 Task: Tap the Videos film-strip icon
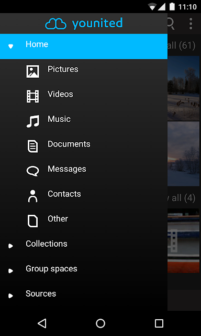tap(32, 97)
